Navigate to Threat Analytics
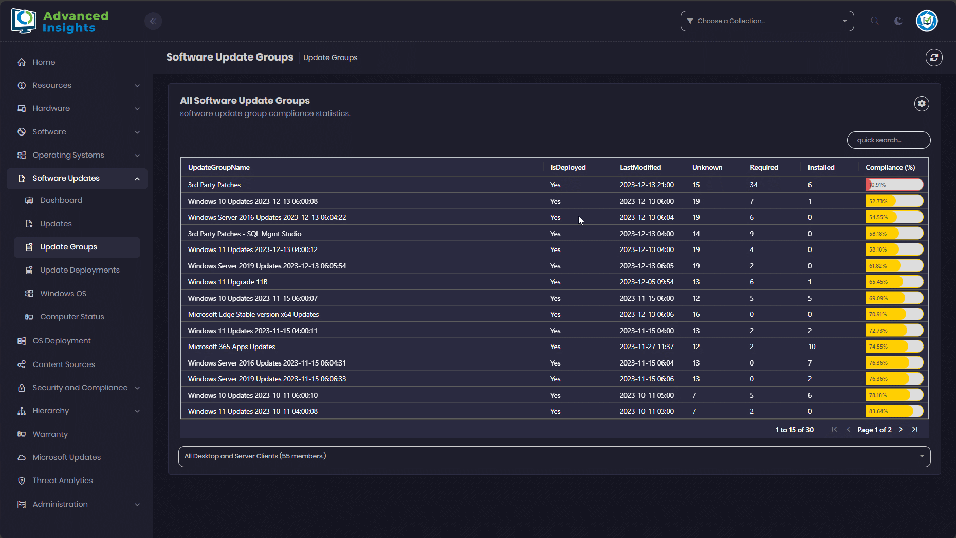This screenshot has height=538, width=956. coord(63,481)
